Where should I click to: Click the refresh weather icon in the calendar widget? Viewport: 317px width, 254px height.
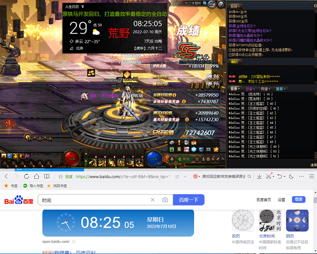click(72, 42)
